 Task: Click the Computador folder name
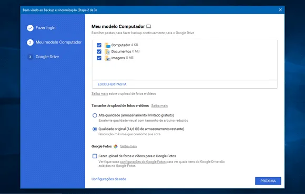click(x=120, y=45)
